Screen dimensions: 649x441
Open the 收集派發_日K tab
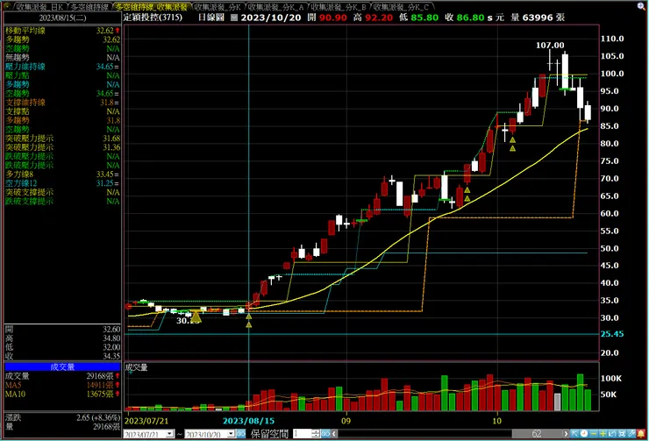click(39, 7)
